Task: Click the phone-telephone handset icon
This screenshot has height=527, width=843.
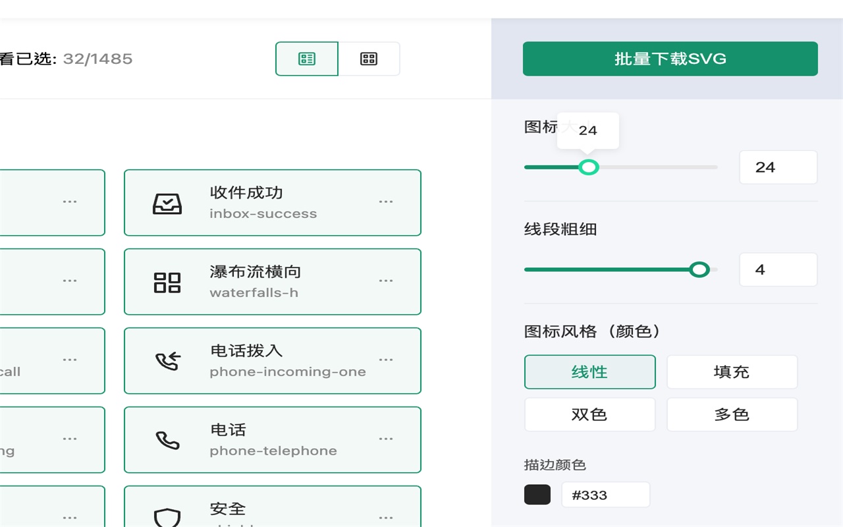Action: [167, 440]
